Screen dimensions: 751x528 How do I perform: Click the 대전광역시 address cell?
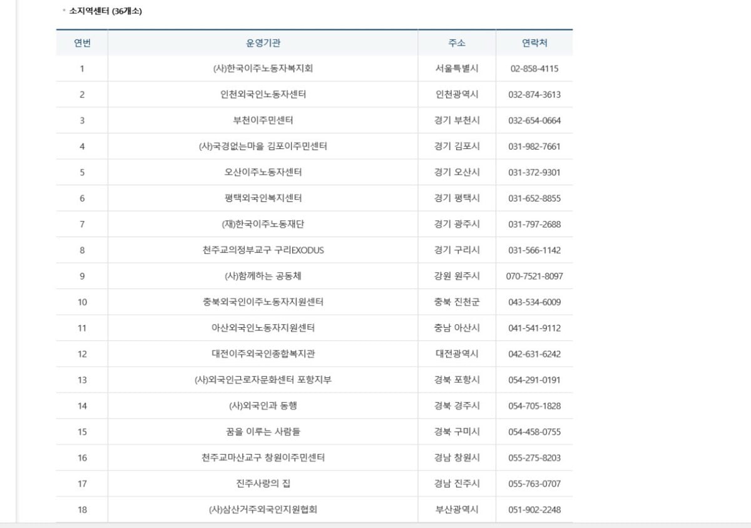click(x=457, y=354)
